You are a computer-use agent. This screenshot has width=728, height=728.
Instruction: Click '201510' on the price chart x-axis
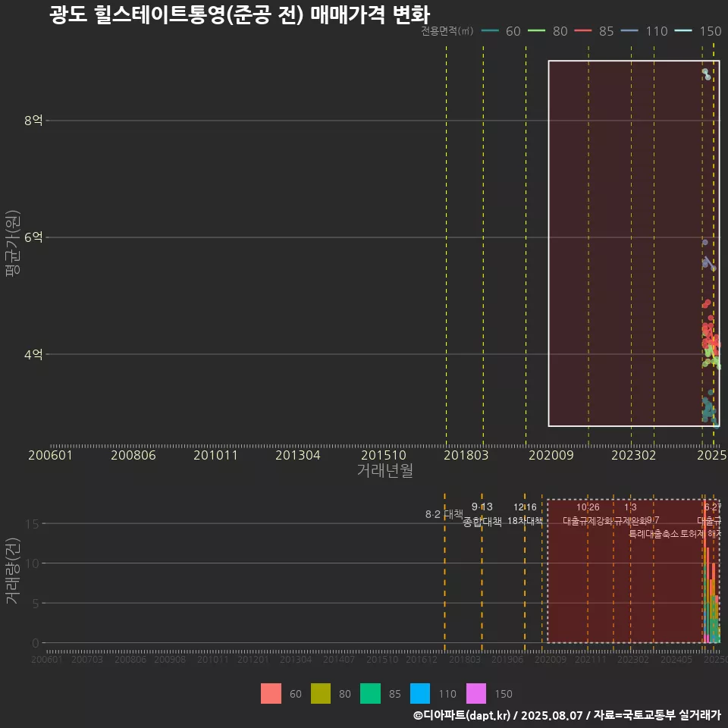(384, 455)
